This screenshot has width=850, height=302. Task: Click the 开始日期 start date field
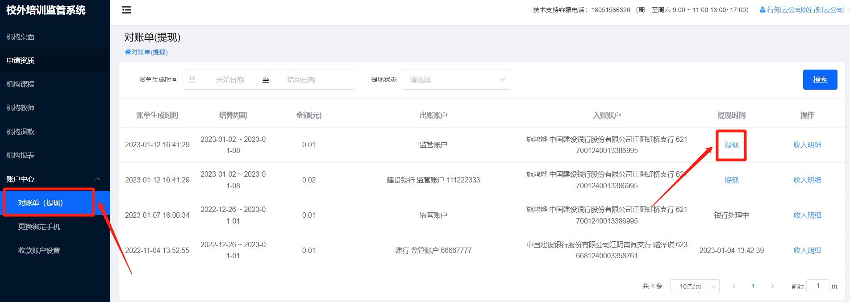pos(230,79)
